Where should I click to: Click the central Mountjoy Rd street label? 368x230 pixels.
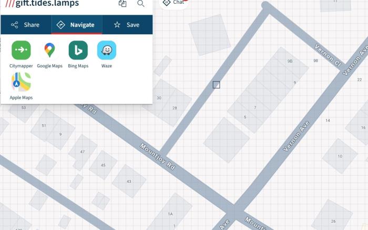(x=158, y=156)
